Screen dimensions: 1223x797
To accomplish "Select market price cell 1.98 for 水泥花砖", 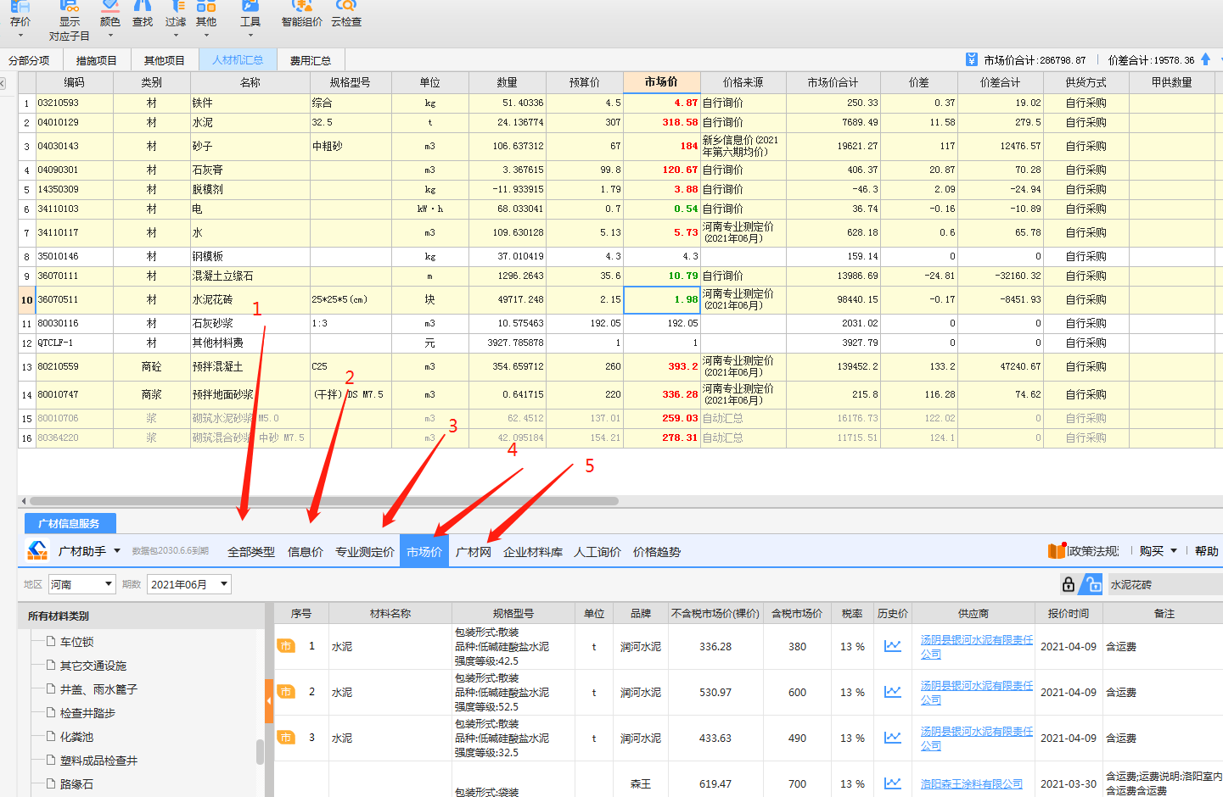I will (x=662, y=299).
